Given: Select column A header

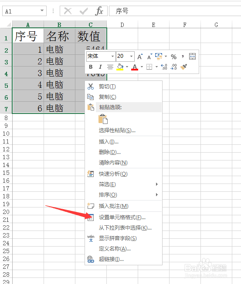Looking at the screenshot, I should [28, 25].
